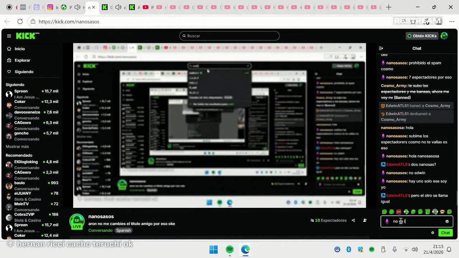This screenshot has width=459, height=258.
Task: Open Coker channel with 12,4 mil viewers
Action: 32,236
